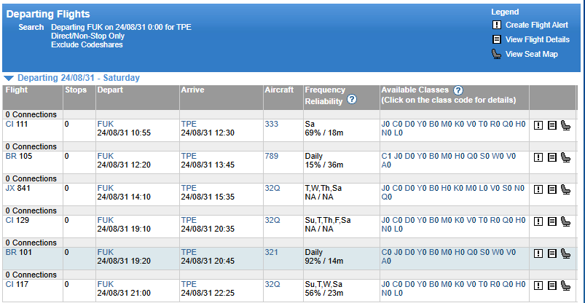View flight details for CI 129
This screenshot has height=303, width=585.
click(551, 221)
